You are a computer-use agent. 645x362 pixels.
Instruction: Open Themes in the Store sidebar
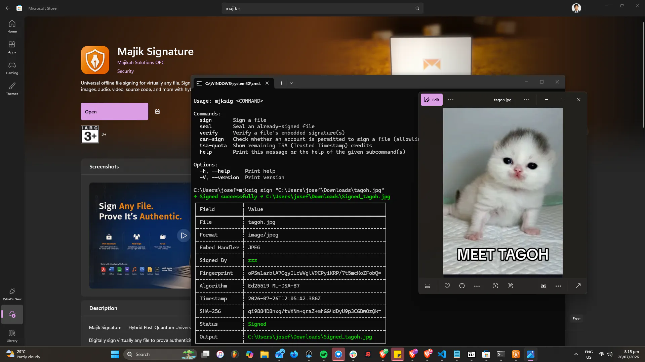point(12,89)
